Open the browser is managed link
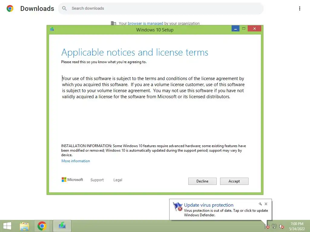Image resolution: width=310 pixels, height=232 pixels. click(x=145, y=23)
